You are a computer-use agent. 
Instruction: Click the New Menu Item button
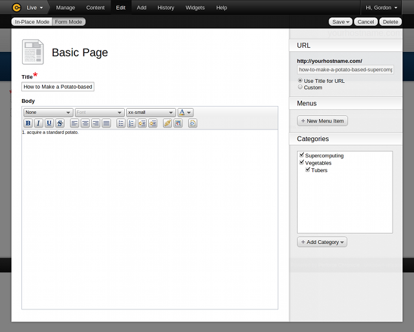322,121
